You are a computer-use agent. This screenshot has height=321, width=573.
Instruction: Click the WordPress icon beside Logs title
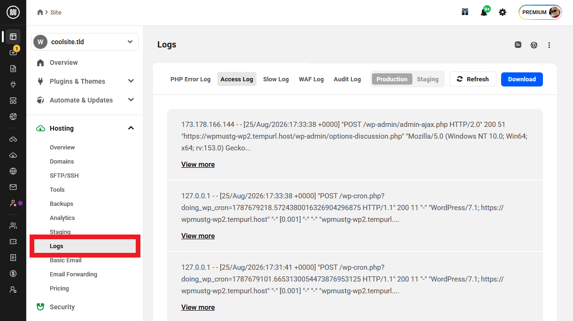(534, 45)
